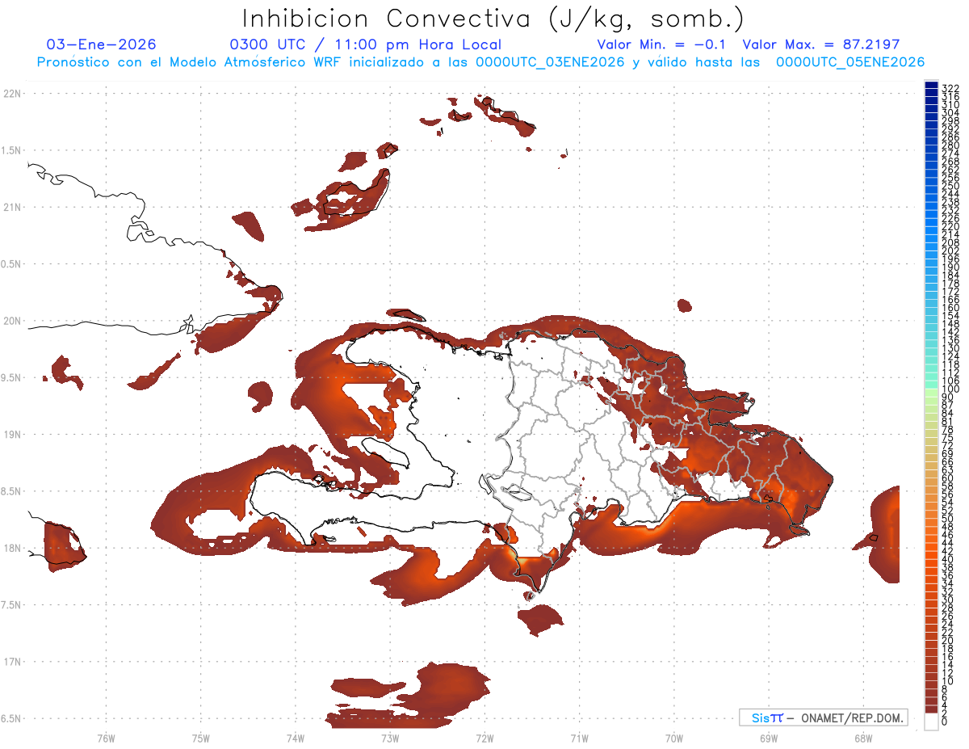Click the '19N' latitude label
Viewport: 969px width, 749px height.
[x=12, y=434]
